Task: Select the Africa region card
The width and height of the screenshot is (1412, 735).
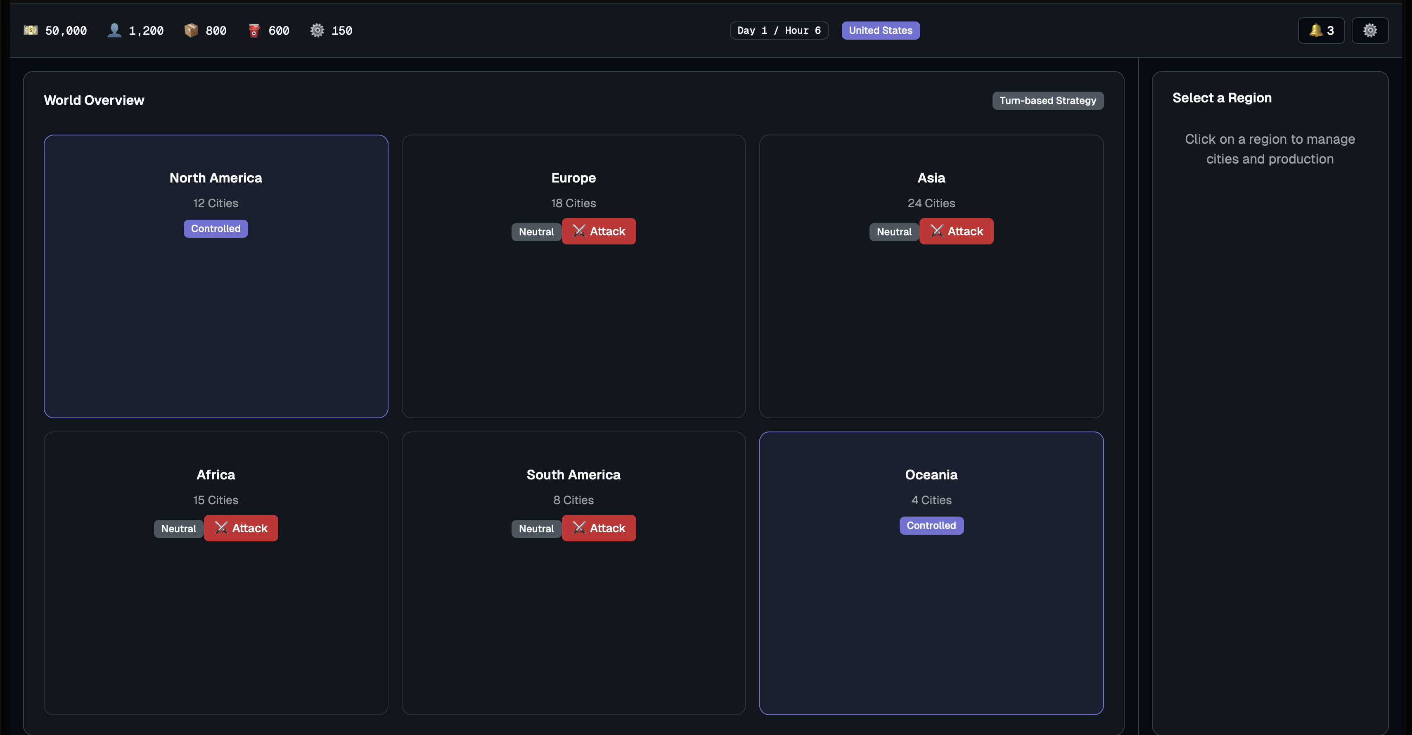Action: click(x=216, y=573)
